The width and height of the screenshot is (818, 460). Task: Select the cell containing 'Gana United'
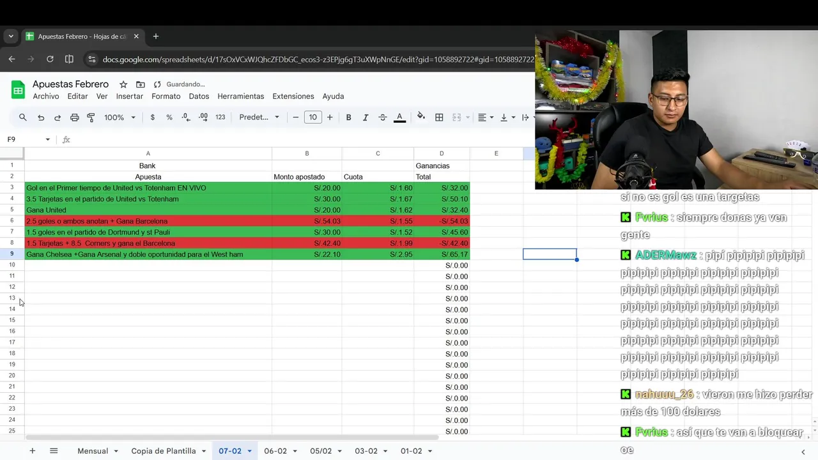tap(148, 210)
